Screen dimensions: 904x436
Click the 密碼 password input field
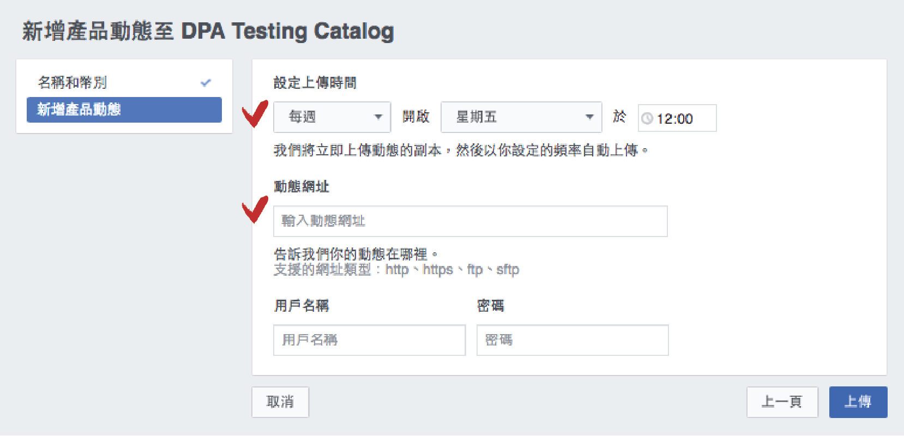(x=572, y=340)
